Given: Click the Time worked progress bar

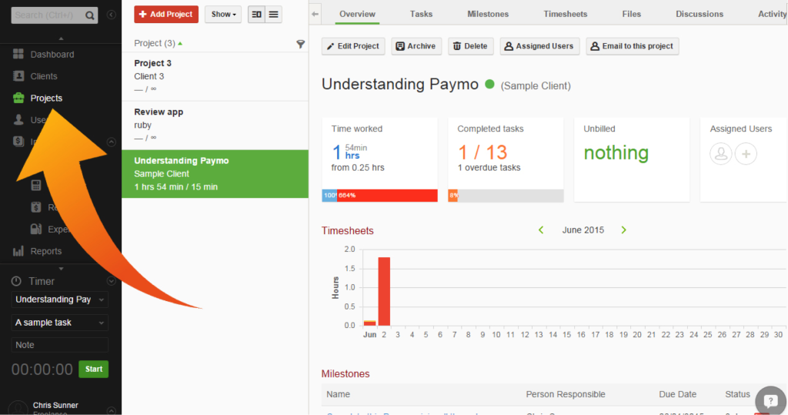Looking at the screenshot, I should tap(380, 196).
